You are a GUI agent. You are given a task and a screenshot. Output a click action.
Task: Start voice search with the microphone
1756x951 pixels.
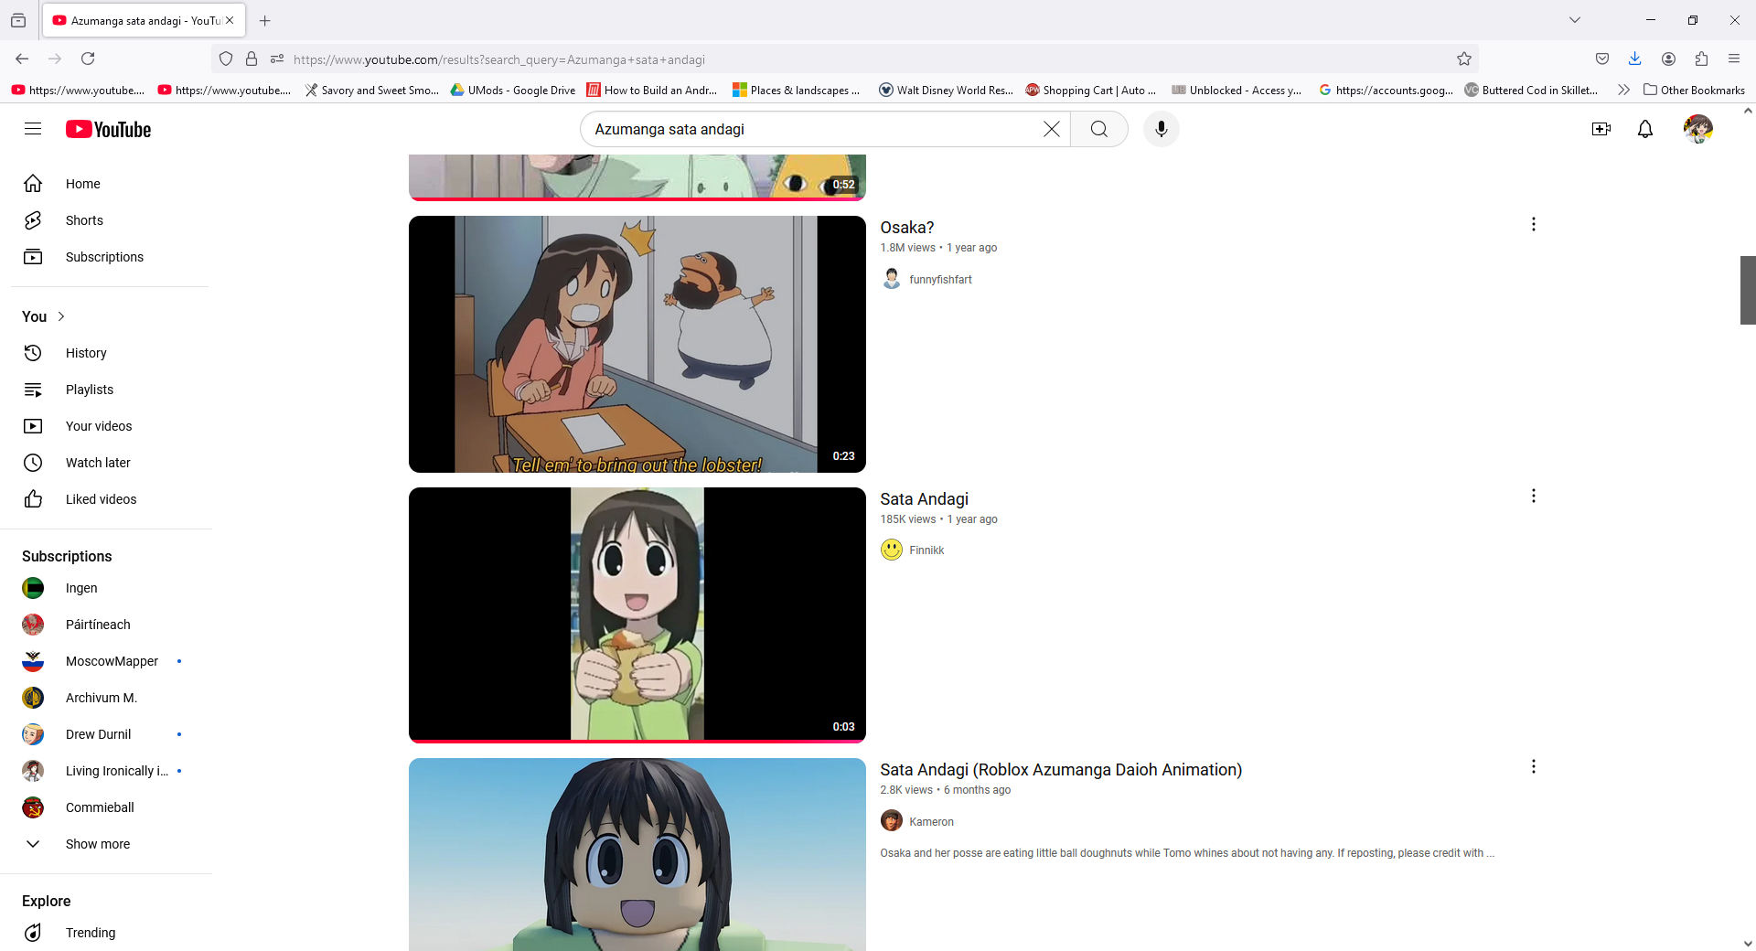pos(1162,129)
